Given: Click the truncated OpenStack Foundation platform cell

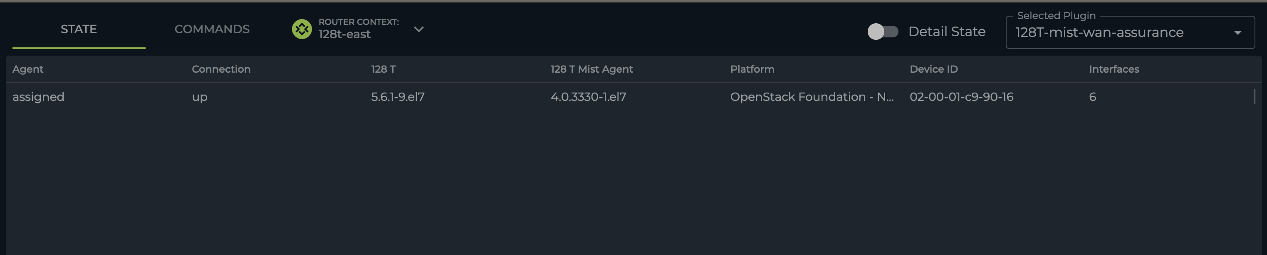Looking at the screenshot, I should 812,97.
